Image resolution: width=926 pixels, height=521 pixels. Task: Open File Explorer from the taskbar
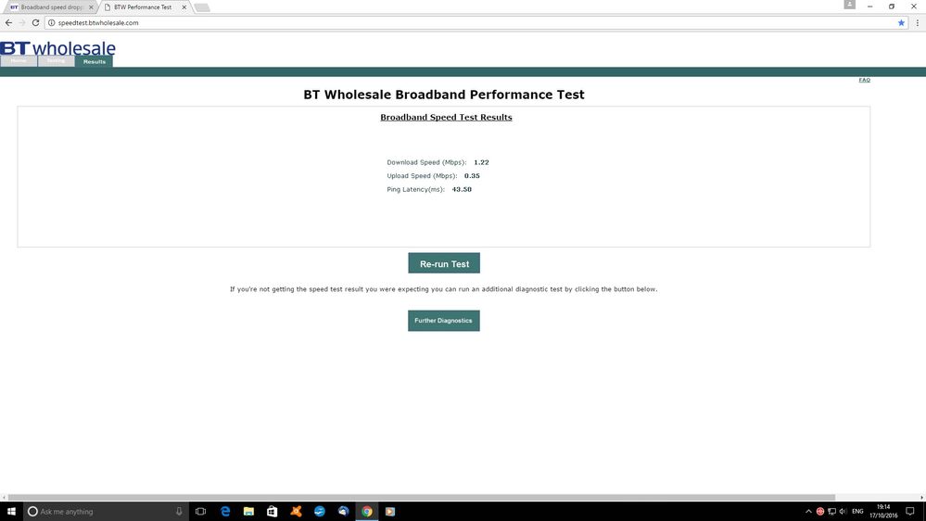pos(248,512)
